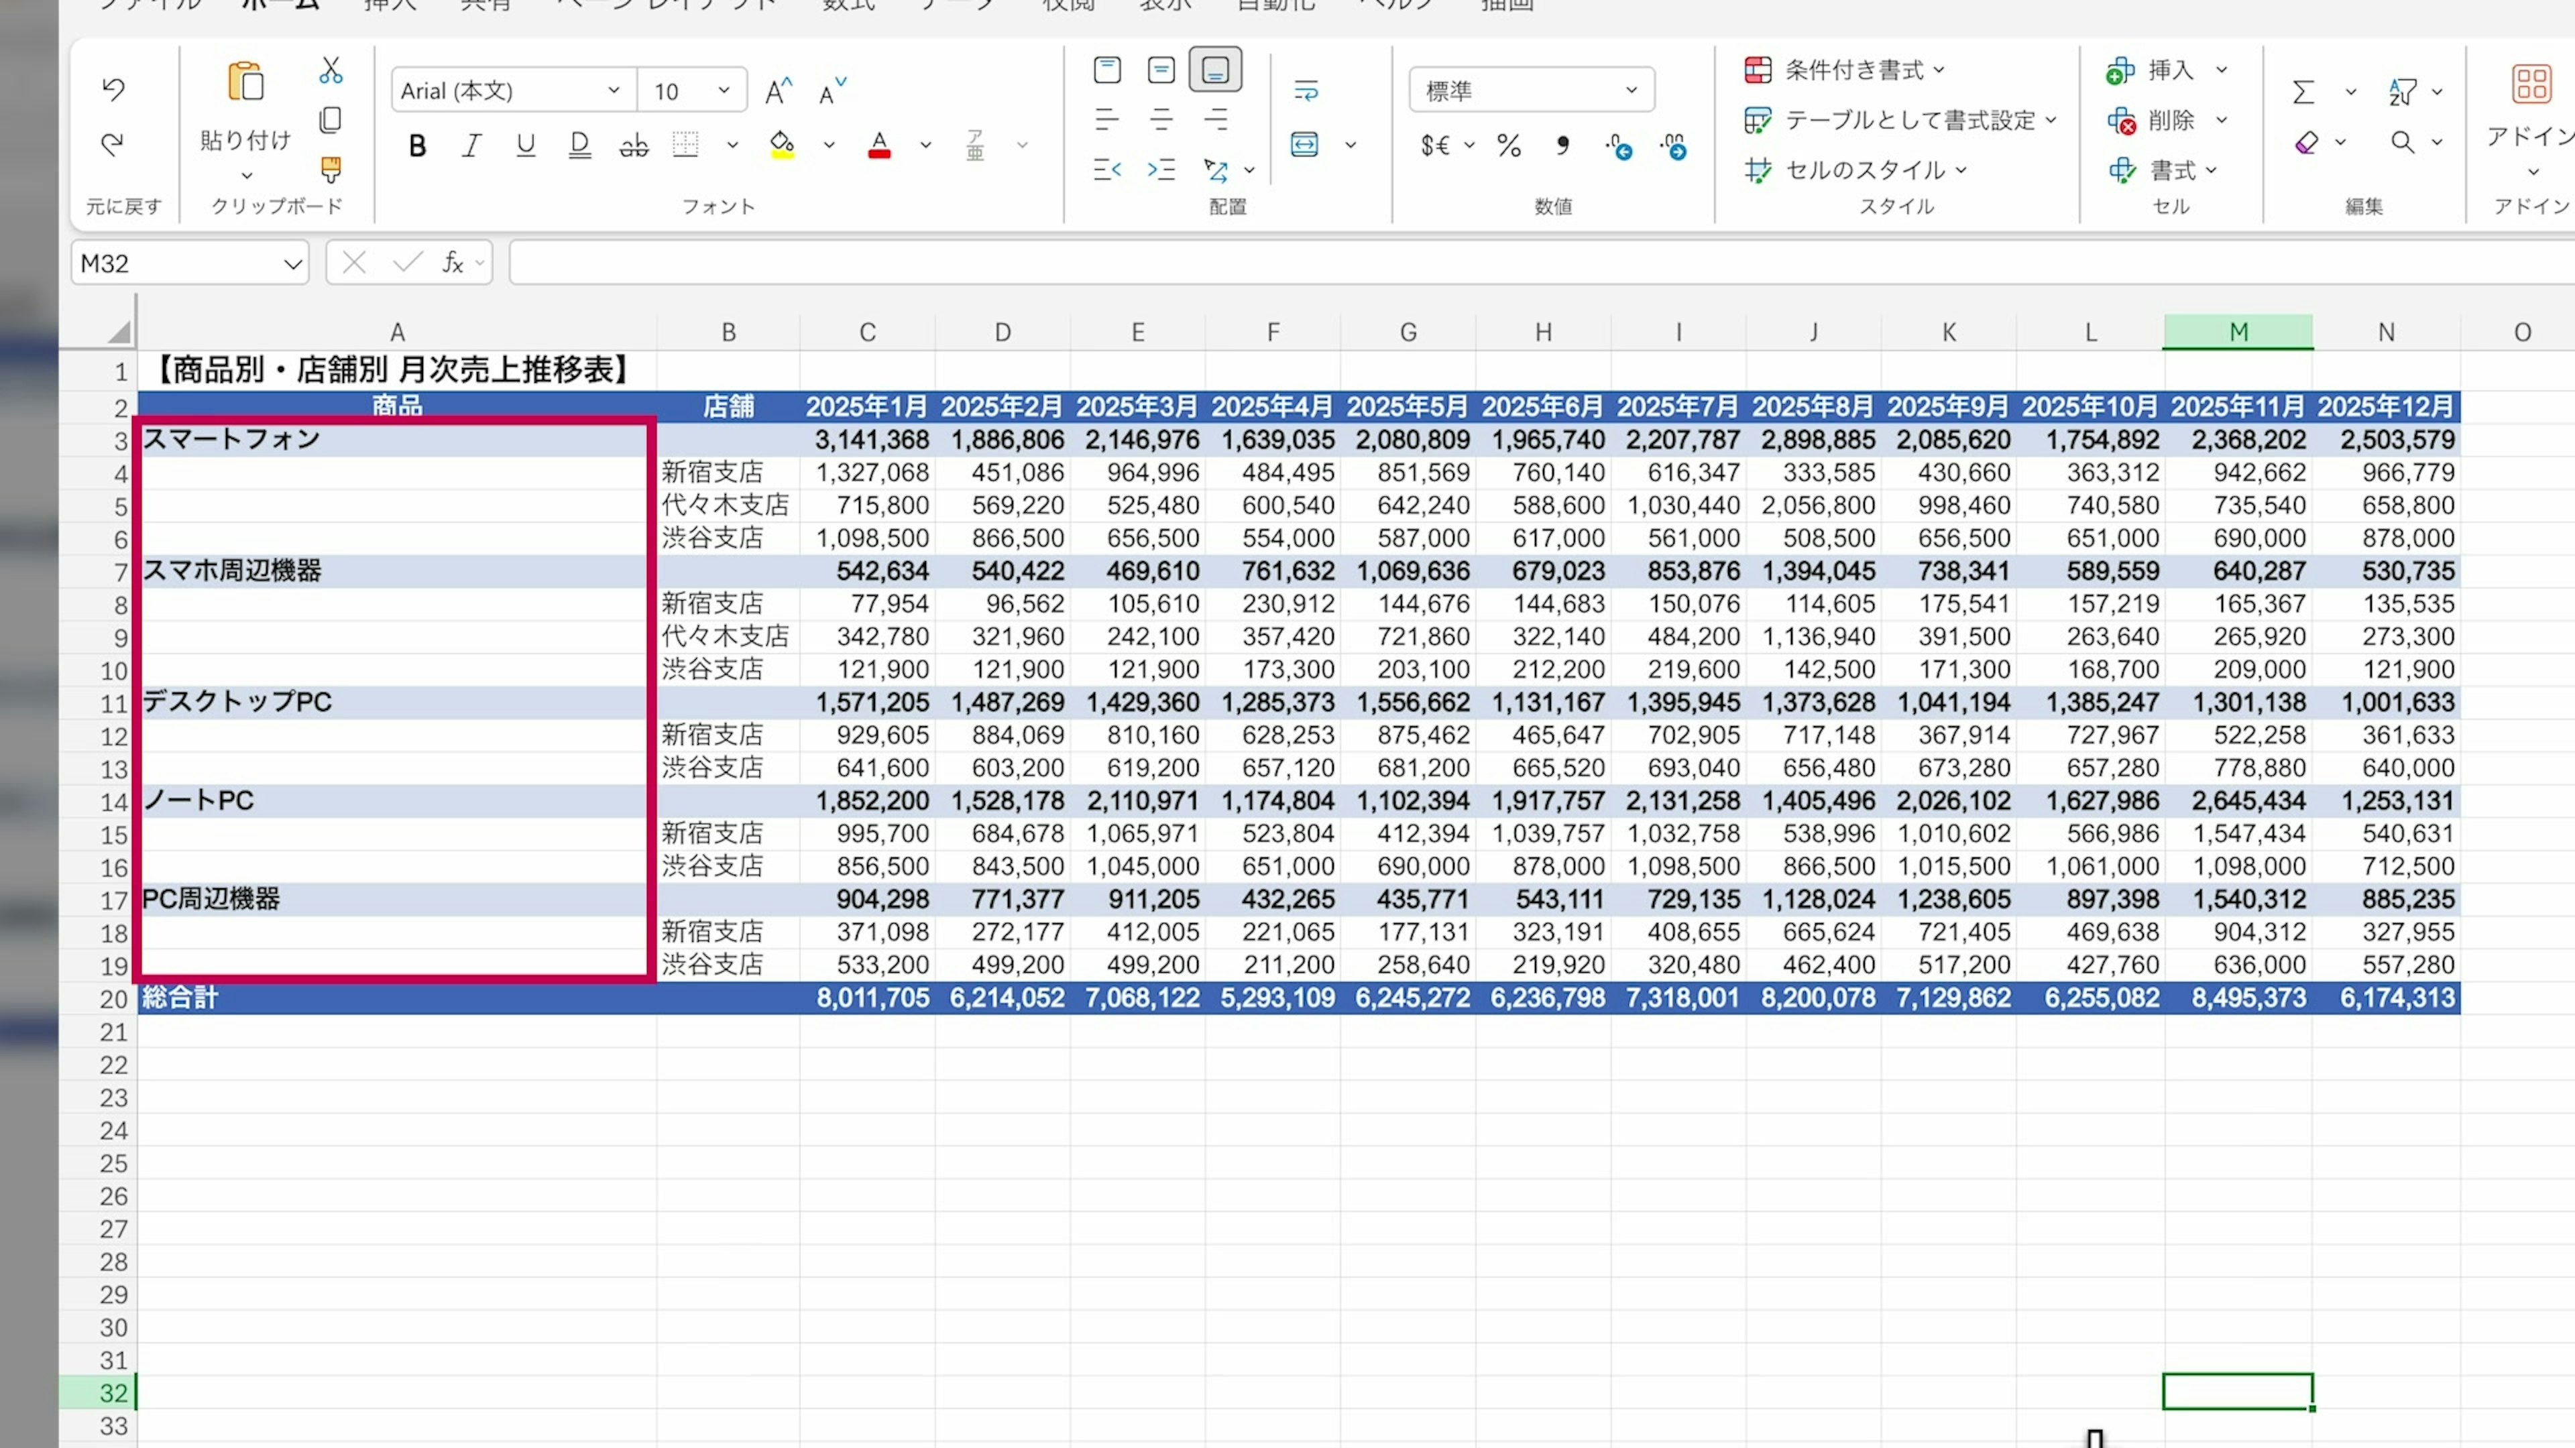This screenshot has width=2575, height=1448.
Task: Click the AutoSum sigma icon
Action: (2303, 92)
